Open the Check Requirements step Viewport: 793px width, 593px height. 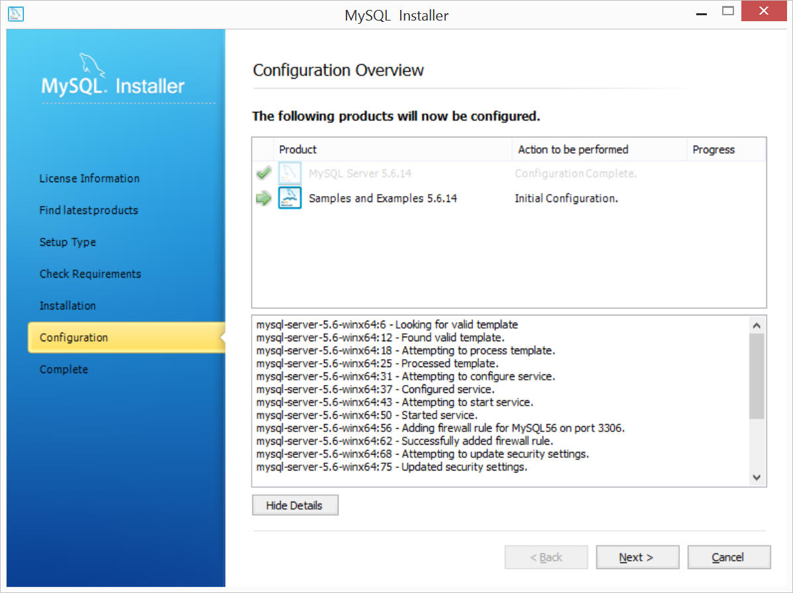pyautogui.click(x=91, y=274)
